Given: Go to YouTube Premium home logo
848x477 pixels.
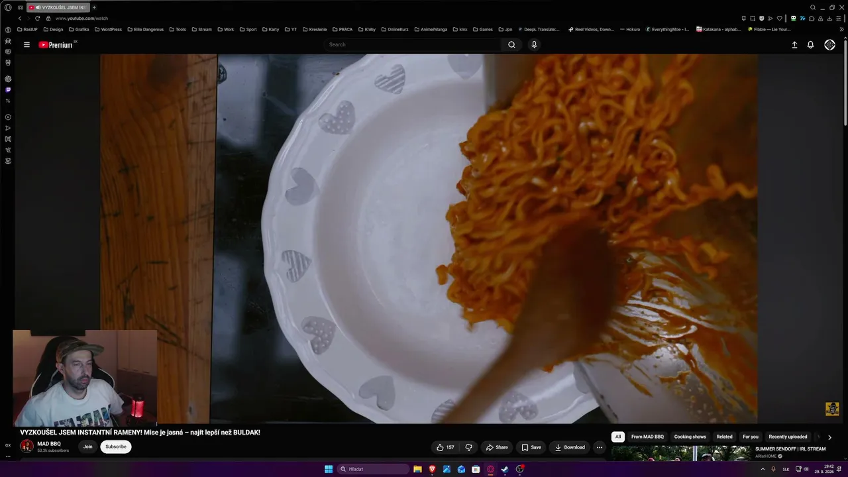Looking at the screenshot, I should click(x=56, y=45).
